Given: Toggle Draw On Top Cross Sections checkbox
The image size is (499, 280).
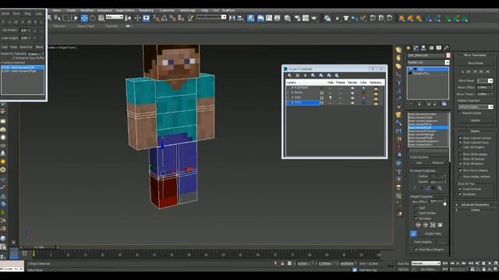Looking at the screenshot, I should [x=460, y=189].
